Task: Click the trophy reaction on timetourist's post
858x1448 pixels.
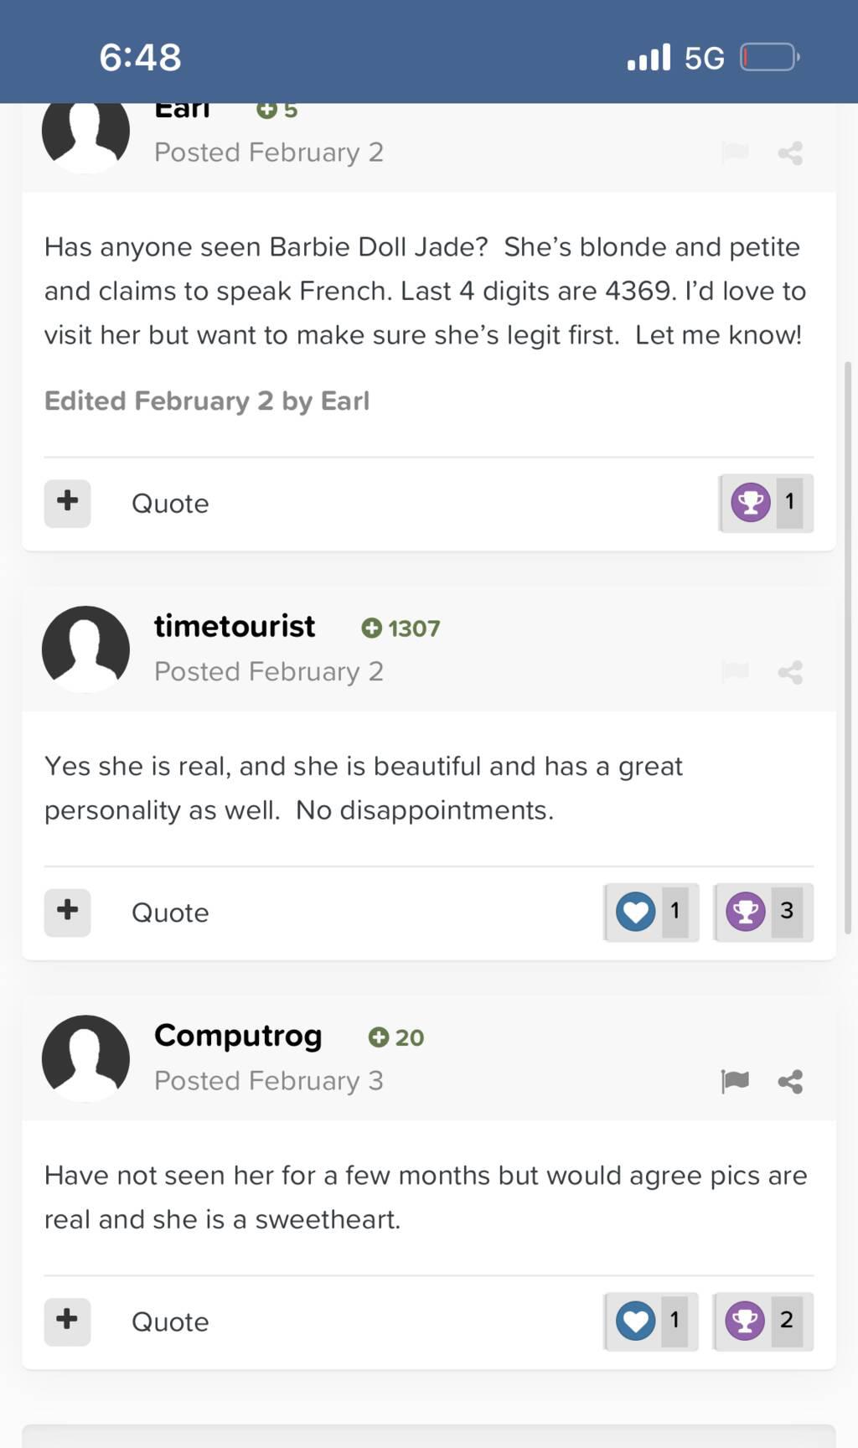Action: pyautogui.click(x=746, y=912)
